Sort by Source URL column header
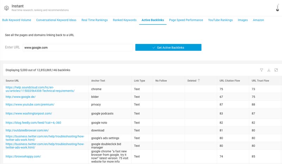 pos(12,81)
